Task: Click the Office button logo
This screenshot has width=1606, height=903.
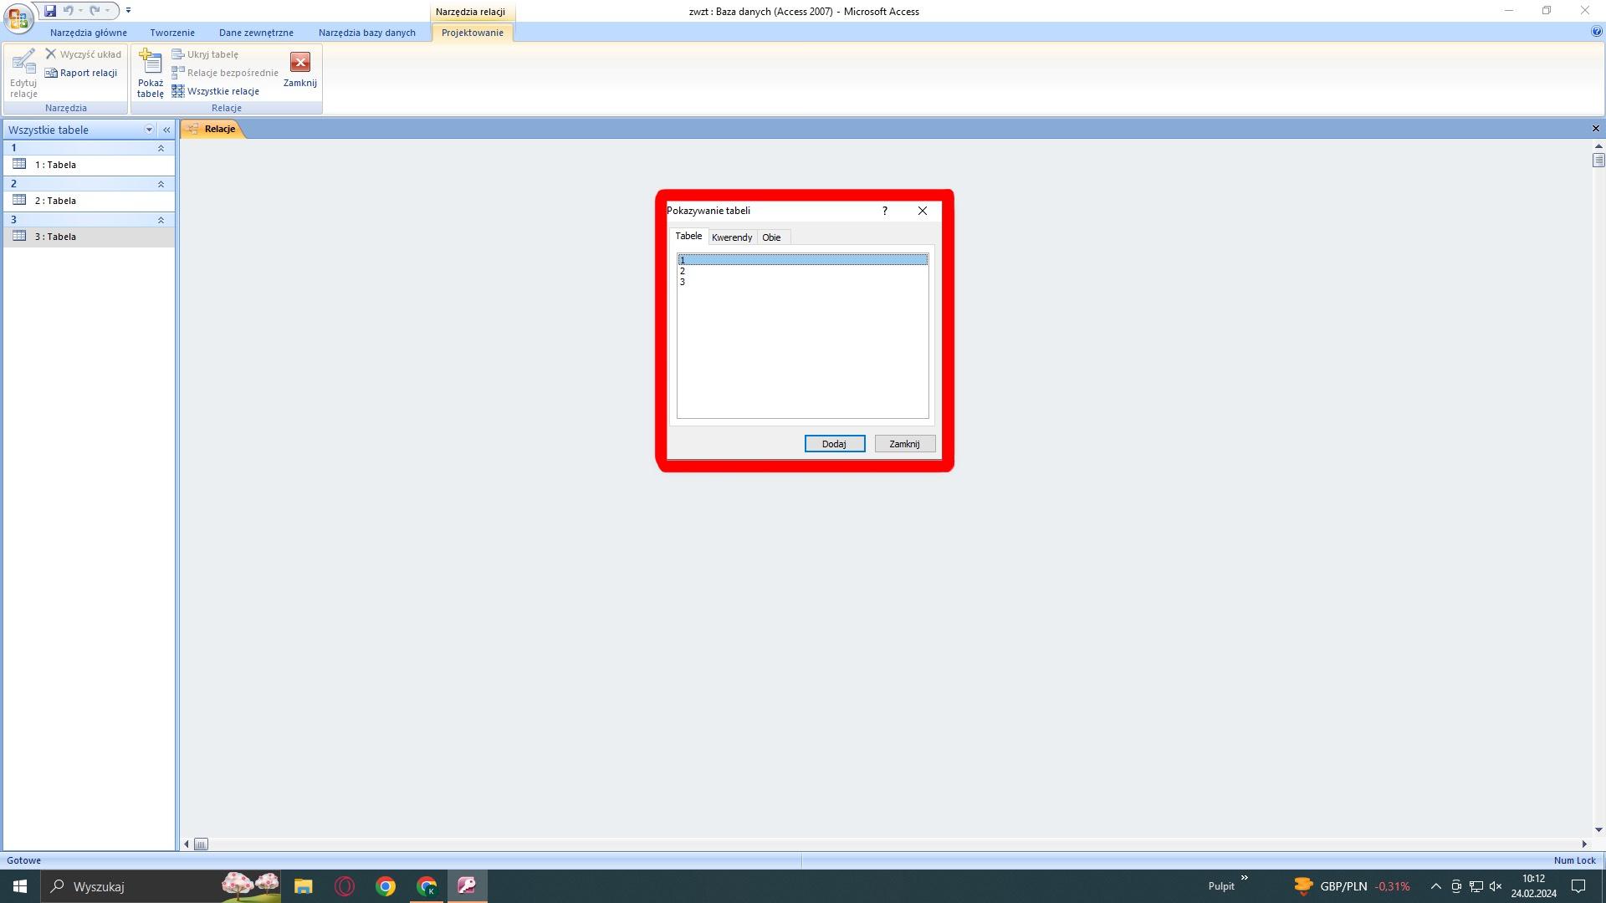Action: pos(18,17)
